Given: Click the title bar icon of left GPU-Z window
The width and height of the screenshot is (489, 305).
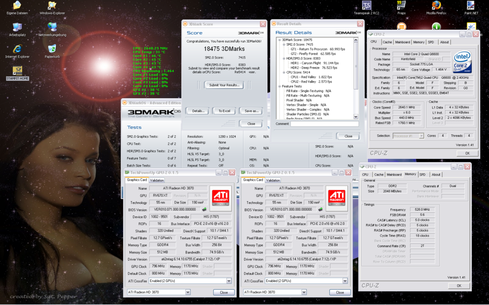Looking at the screenshot, I should (x=127, y=173).
